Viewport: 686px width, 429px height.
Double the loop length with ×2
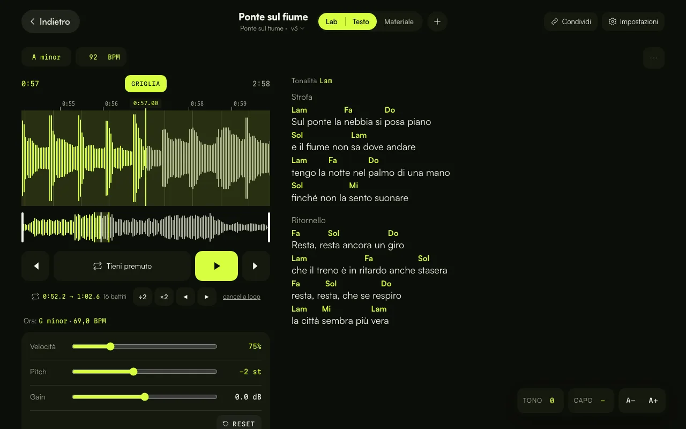click(164, 297)
